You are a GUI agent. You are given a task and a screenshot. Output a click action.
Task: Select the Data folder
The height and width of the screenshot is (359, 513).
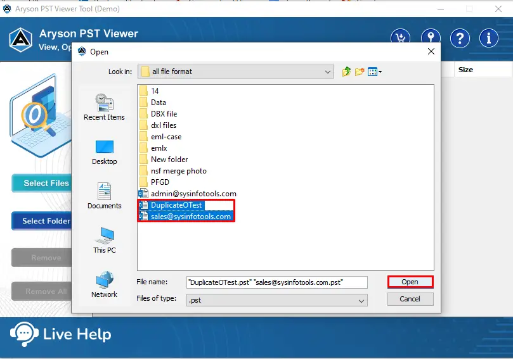click(153, 102)
